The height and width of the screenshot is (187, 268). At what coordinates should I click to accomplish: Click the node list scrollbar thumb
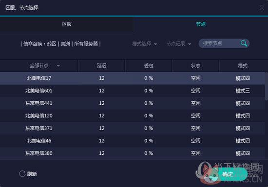pyautogui.click(x=266, y=86)
